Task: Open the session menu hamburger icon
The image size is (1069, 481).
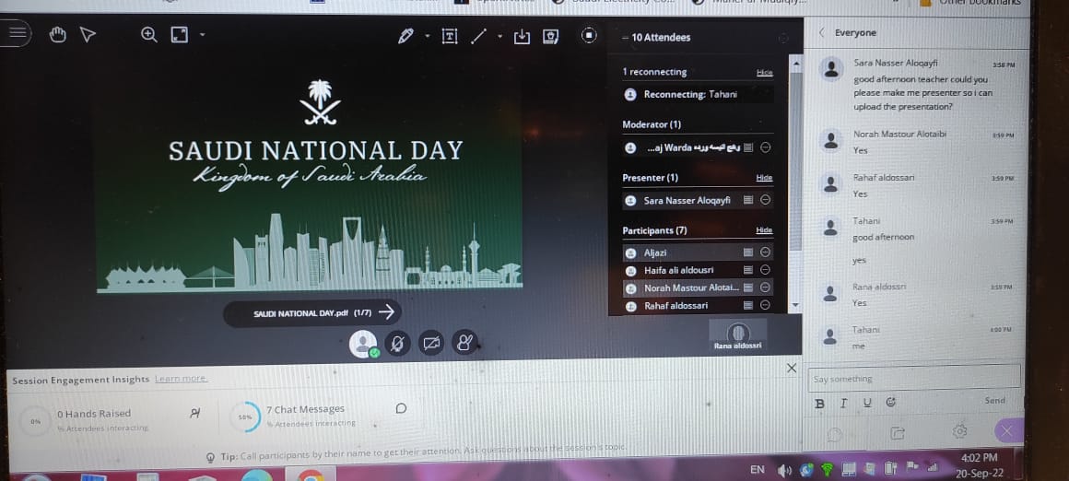Action: pos(18,34)
